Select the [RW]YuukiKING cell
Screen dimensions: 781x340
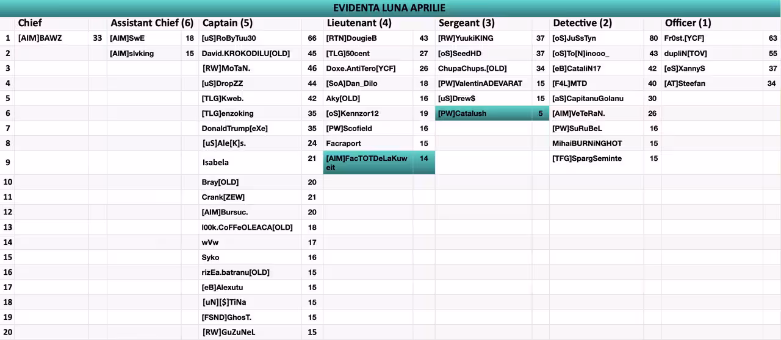pos(483,38)
